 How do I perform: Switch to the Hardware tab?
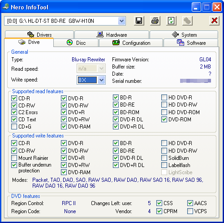[112, 34]
